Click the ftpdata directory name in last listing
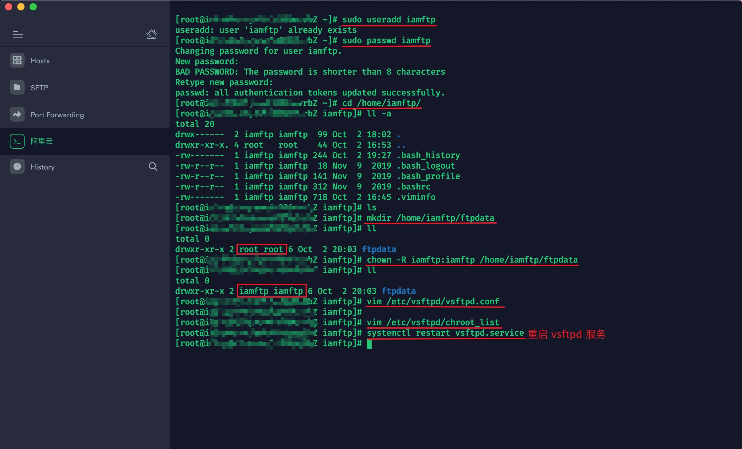The image size is (742, 449). tap(399, 291)
